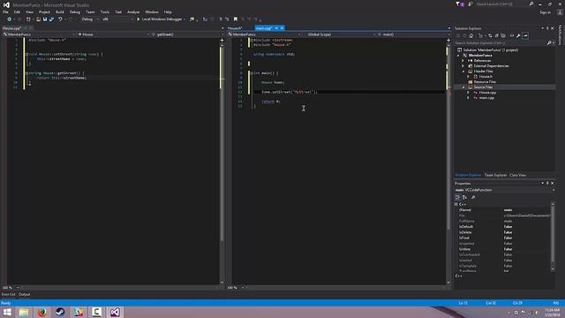Click Collapse All icon in Solution Explorer
The height and width of the screenshot is (318, 565).
(497, 35)
